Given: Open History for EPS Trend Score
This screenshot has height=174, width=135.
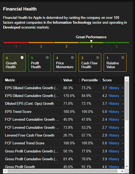Looking at the screenshot, I should (114, 112).
